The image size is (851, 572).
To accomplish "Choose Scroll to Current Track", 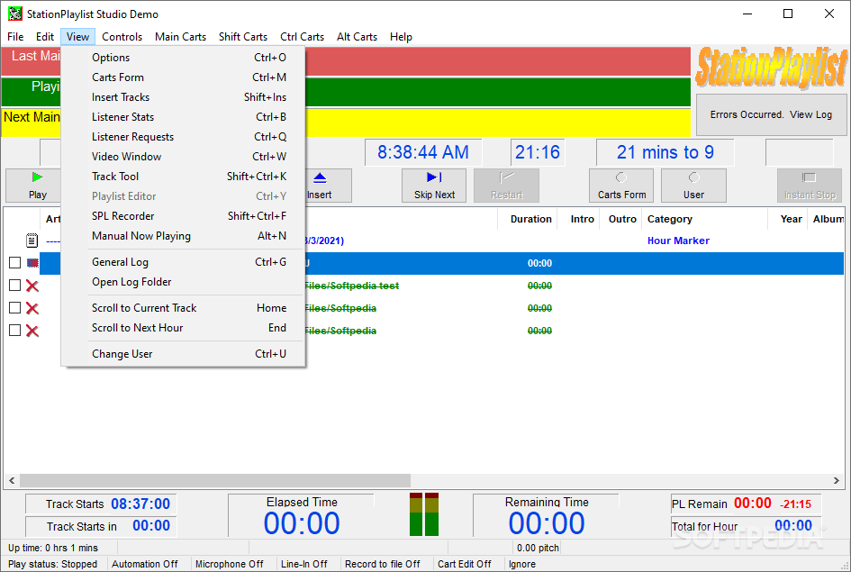I will [184, 308].
